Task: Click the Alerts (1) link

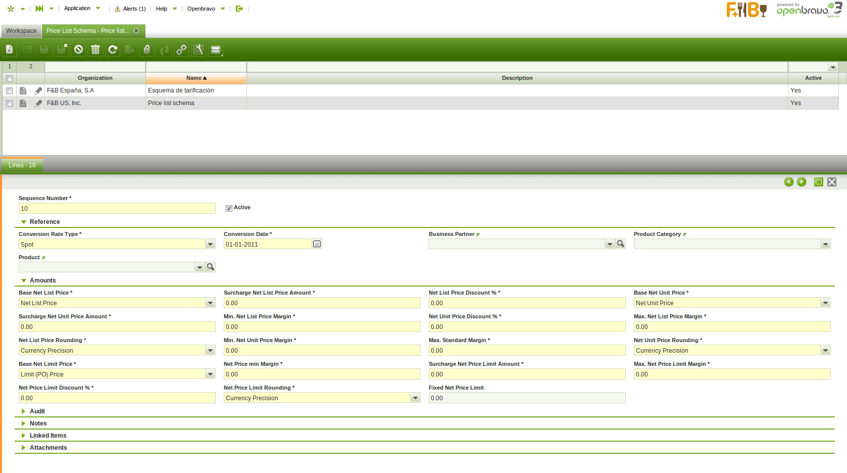Action: [x=134, y=9]
